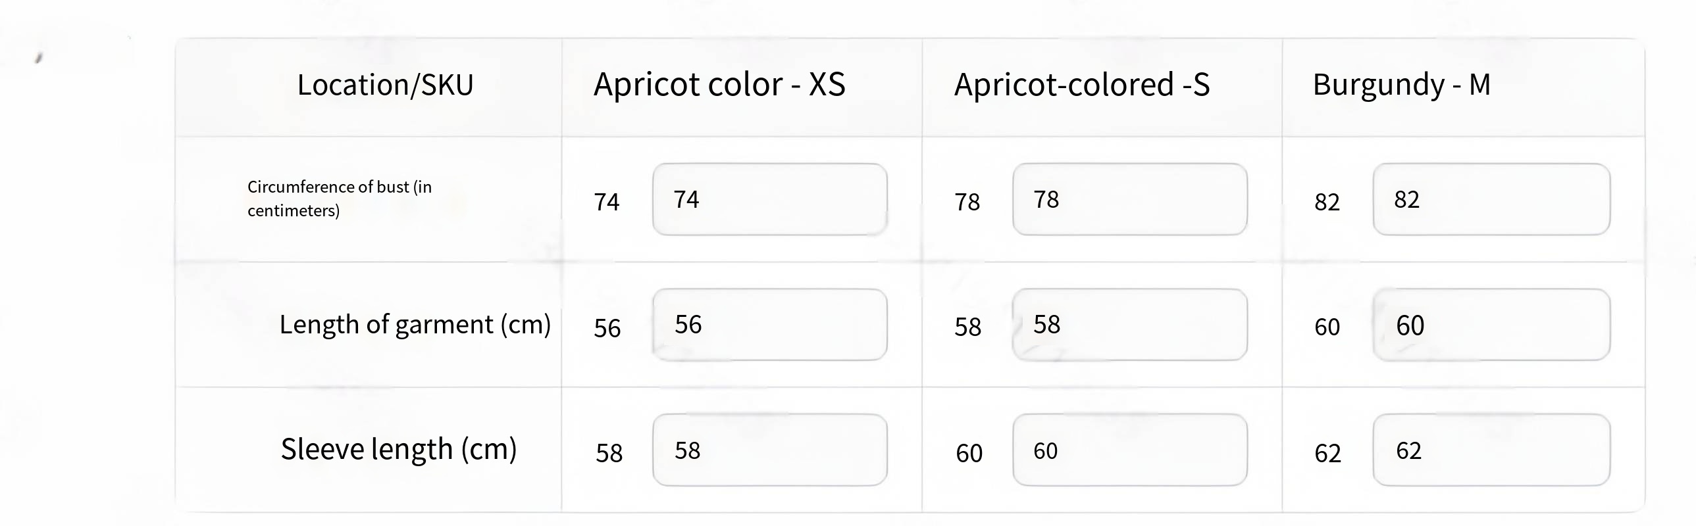Click the plain 74 value beside the XS bust input
This screenshot has width=1696, height=526.
pyautogui.click(x=606, y=202)
